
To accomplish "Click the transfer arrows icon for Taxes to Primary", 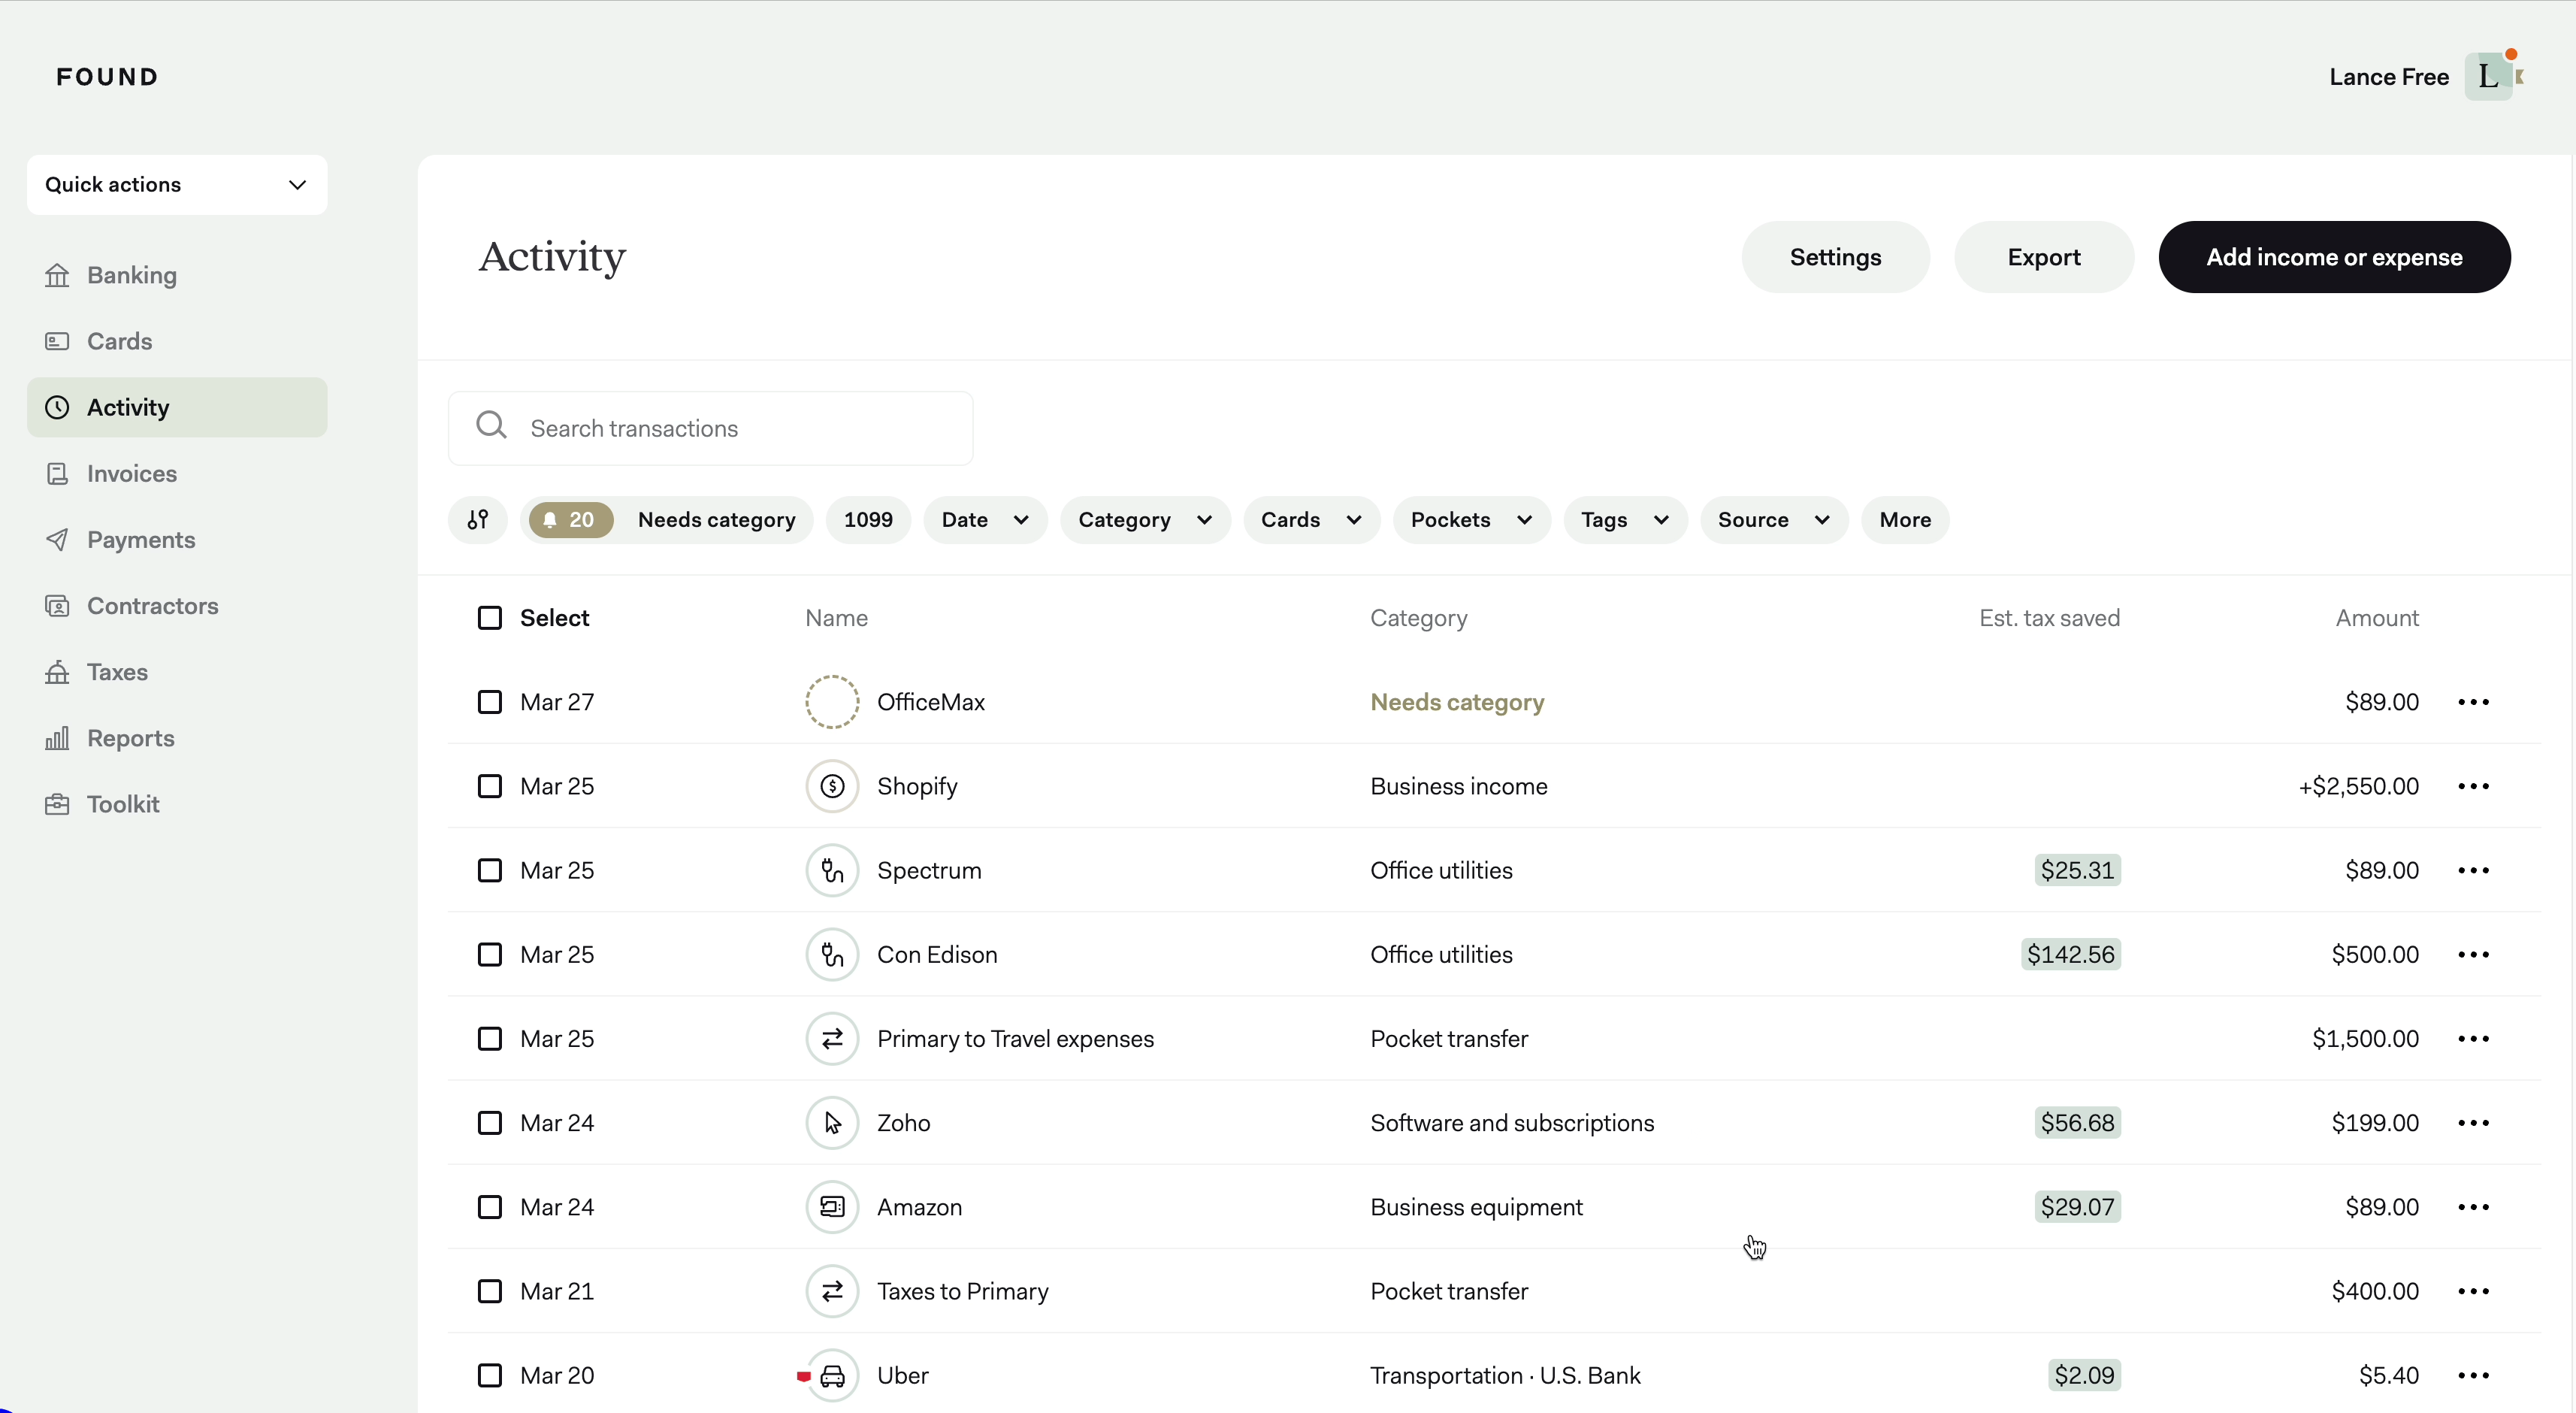I will tap(832, 1291).
